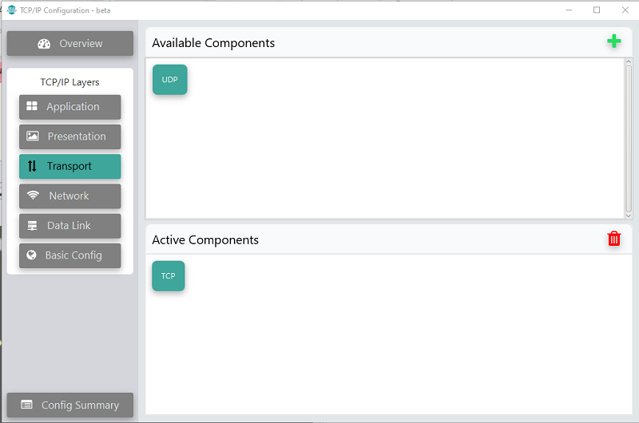Viewport: 639px width, 423px height.
Task: Click the Application layer grid icon
Action: tap(32, 106)
